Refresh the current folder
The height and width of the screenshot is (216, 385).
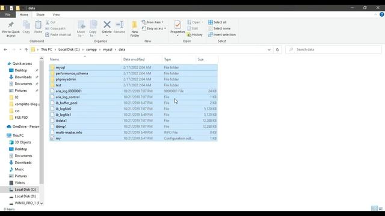point(277,49)
